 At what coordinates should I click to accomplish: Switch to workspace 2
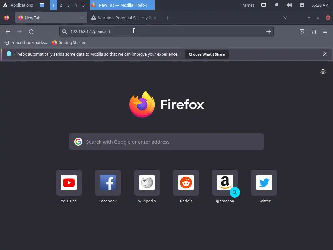tap(61, 5)
